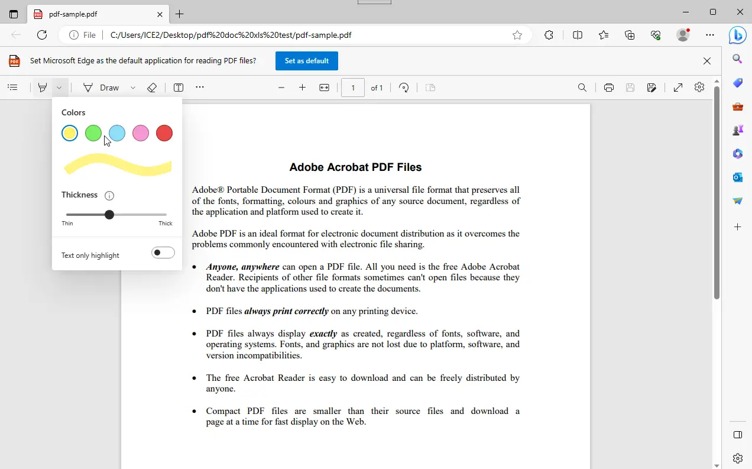Select the Erase tool

pos(152,88)
